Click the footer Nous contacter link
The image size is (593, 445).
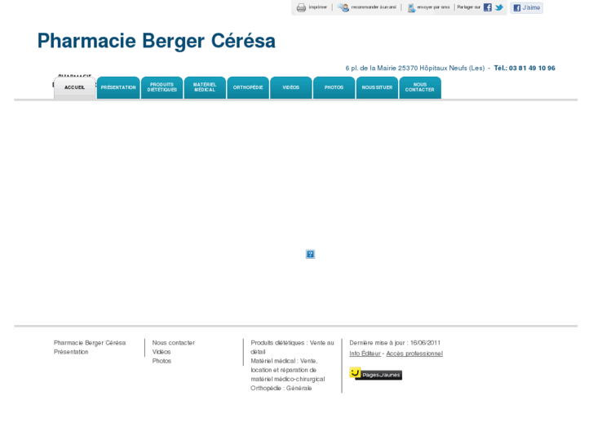(174, 343)
